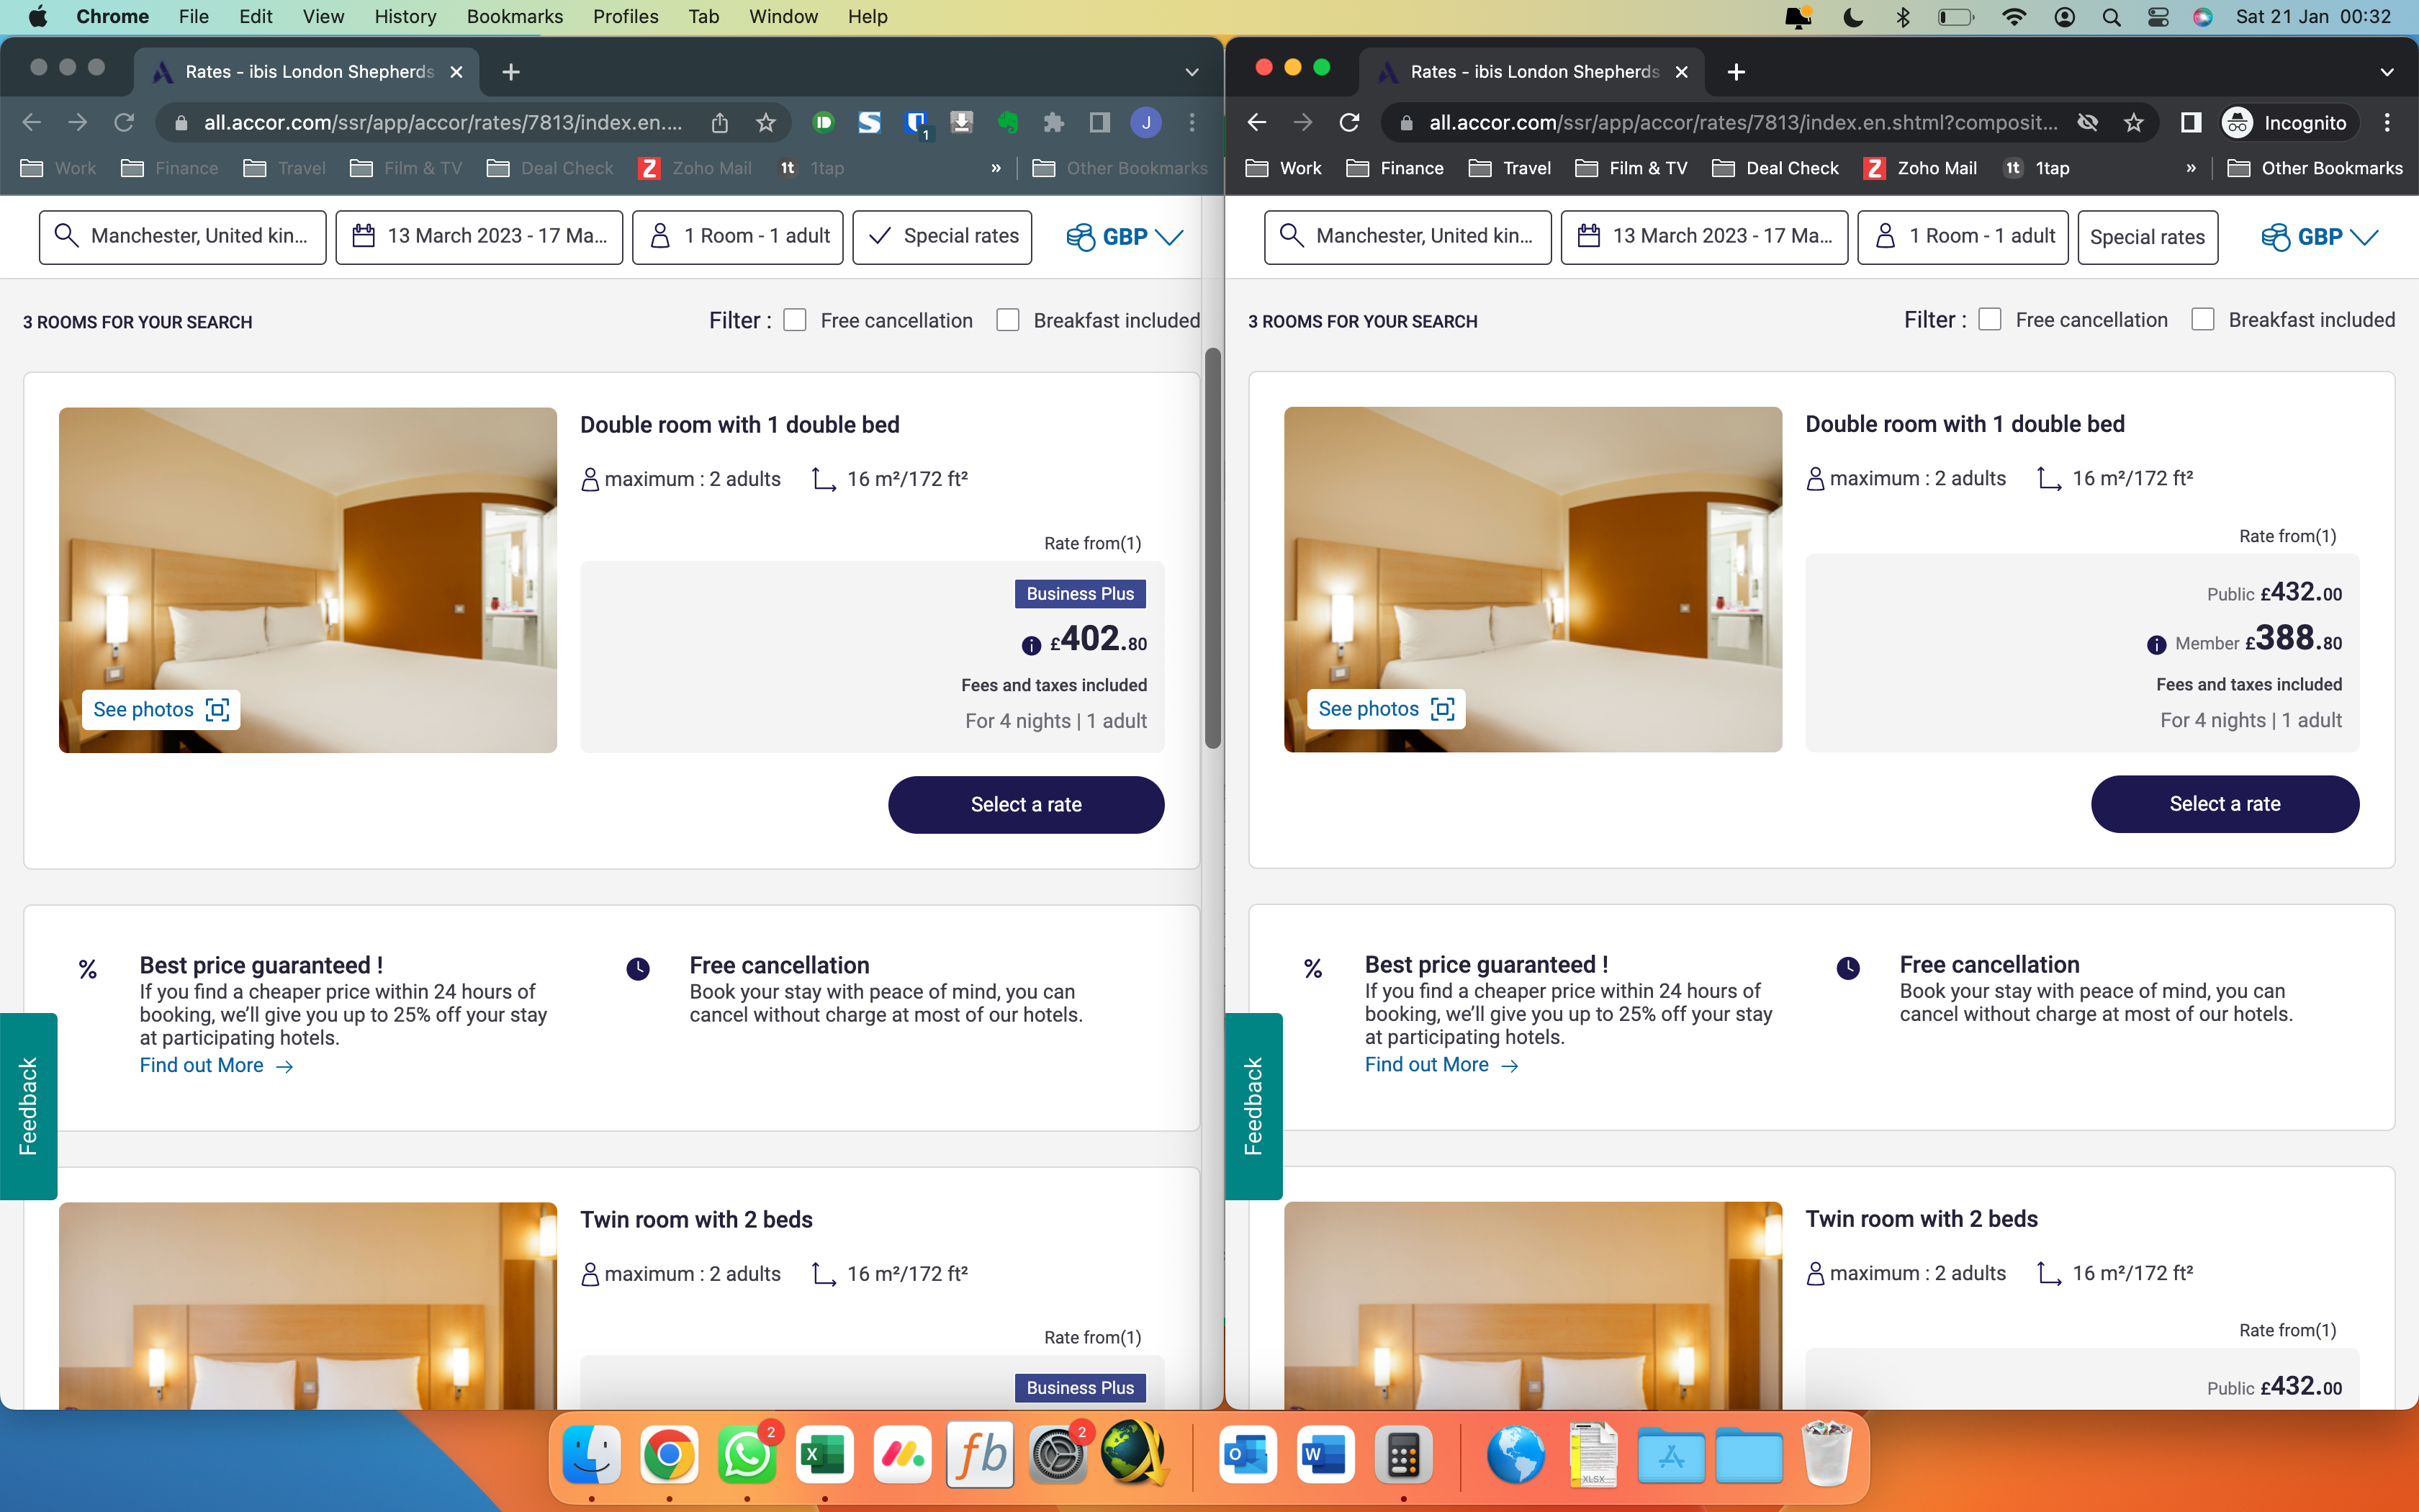Open the History menu in menu bar

405,17
